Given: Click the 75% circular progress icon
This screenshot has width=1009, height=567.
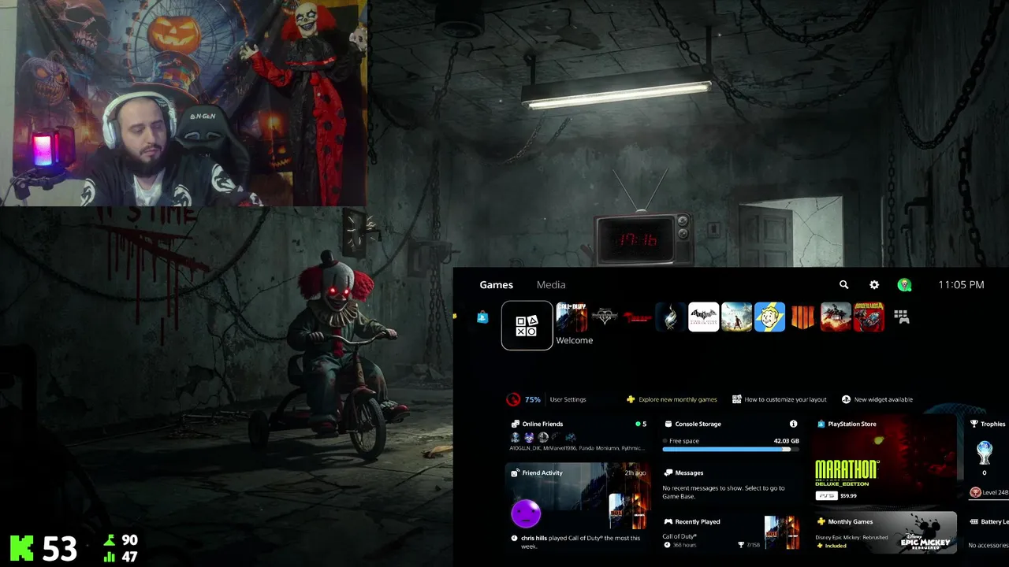Looking at the screenshot, I should (513, 399).
